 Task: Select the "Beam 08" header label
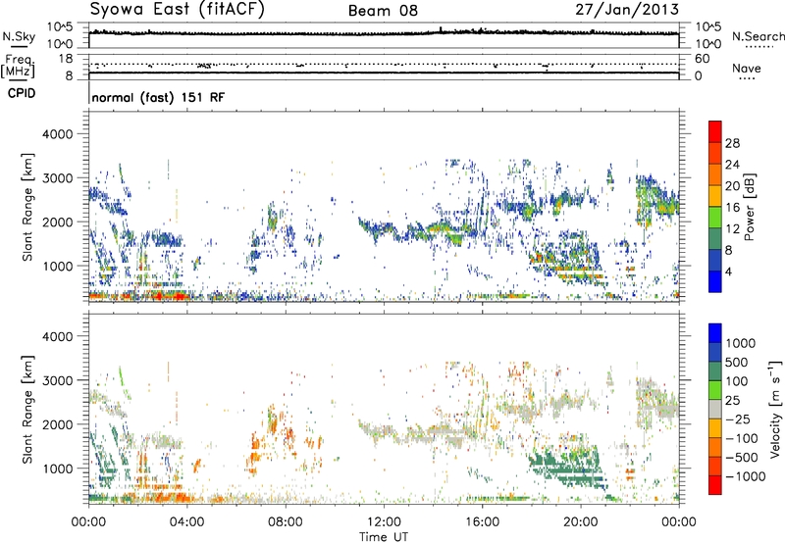[x=383, y=11]
